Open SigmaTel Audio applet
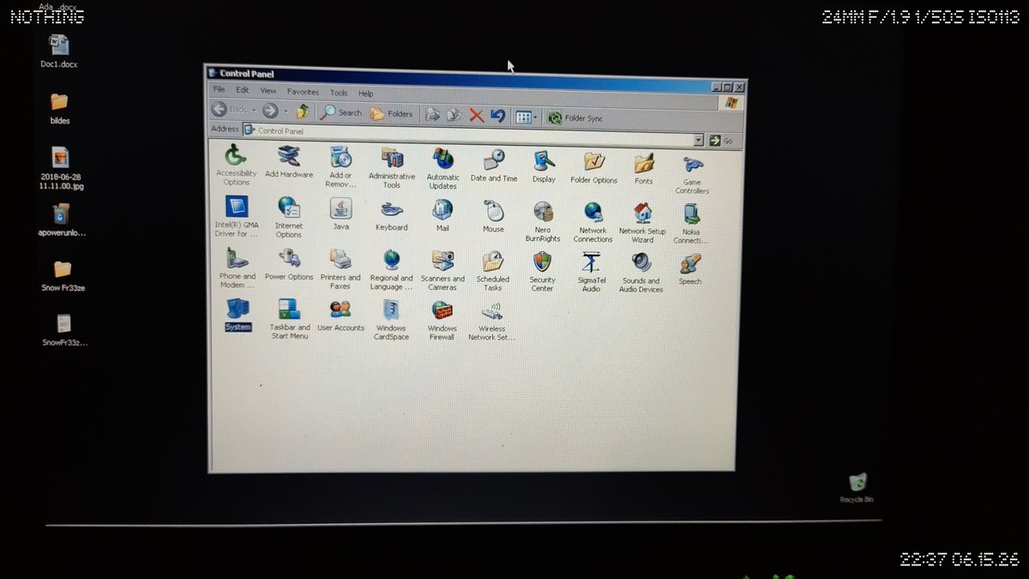Viewport: 1029px width, 579px height. click(x=592, y=273)
